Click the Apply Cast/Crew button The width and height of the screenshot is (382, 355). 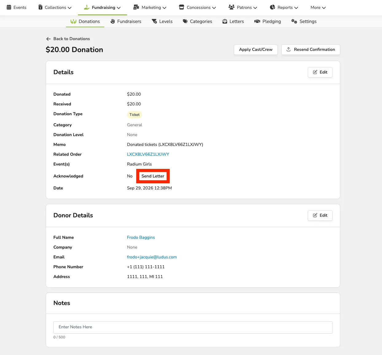pos(256,50)
